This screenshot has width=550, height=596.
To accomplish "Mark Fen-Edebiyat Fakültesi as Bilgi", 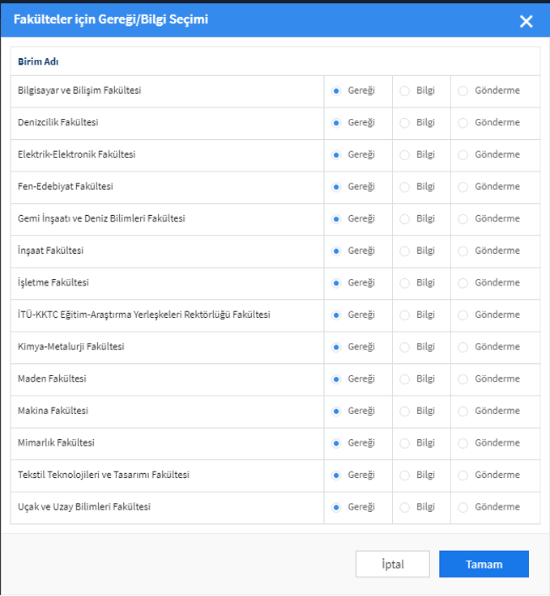I will pyautogui.click(x=404, y=187).
